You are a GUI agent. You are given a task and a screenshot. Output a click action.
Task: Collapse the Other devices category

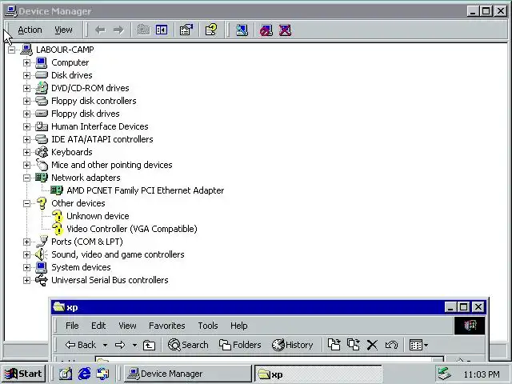[x=26, y=203]
